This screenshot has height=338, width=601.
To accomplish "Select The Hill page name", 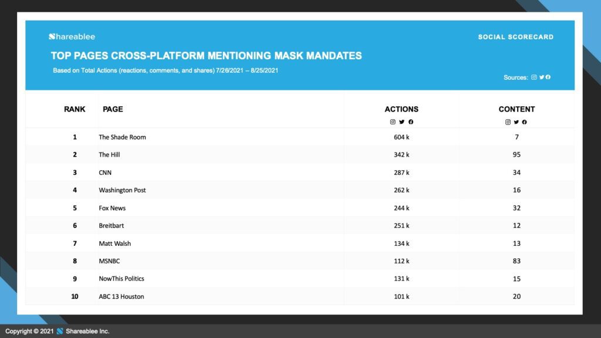I will point(109,155).
